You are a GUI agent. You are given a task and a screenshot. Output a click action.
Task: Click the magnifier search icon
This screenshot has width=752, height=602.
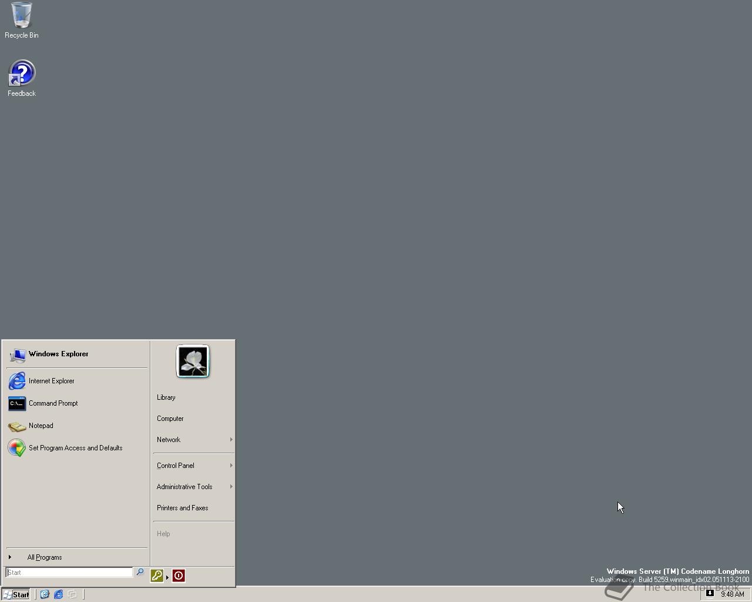tap(140, 572)
